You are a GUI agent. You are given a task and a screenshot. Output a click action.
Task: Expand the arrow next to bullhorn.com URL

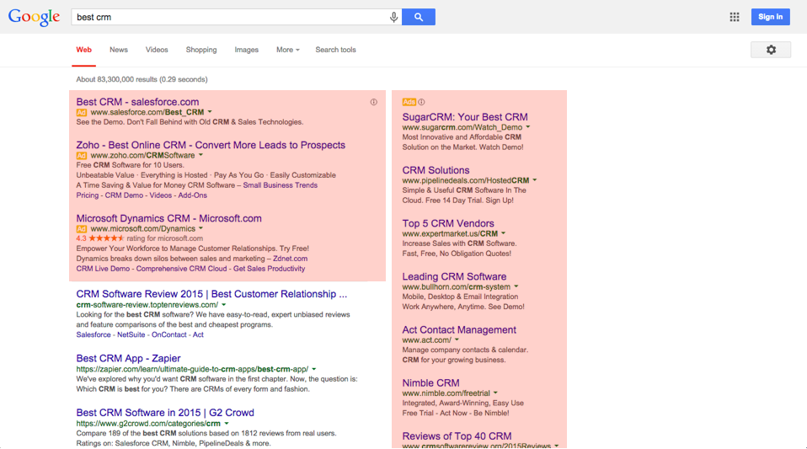coord(516,286)
